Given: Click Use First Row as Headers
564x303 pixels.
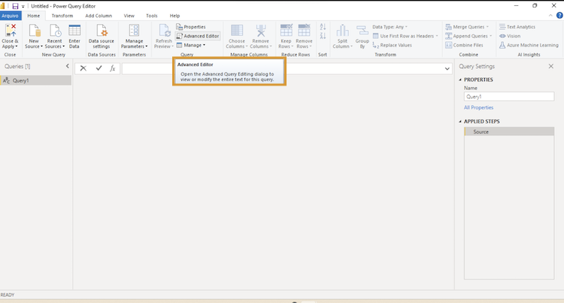Looking at the screenshot, I should (405, 36).
